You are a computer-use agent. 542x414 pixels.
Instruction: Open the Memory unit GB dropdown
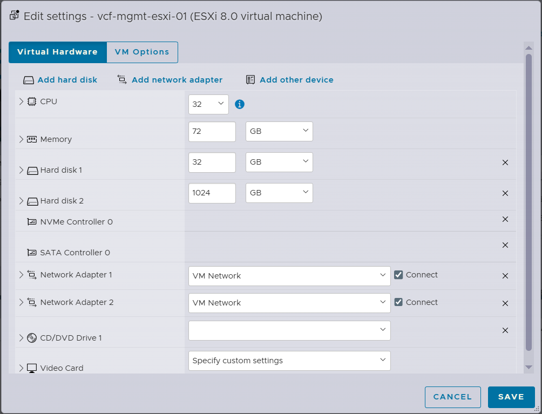[x=279, y=131]
